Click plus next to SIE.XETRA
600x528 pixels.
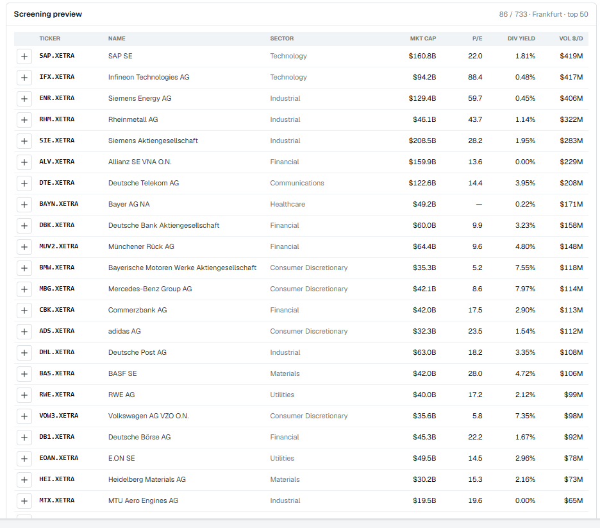click(24, 141)
